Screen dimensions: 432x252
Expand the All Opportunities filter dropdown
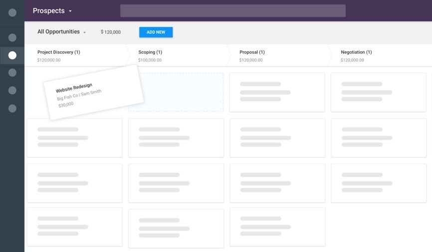[x=61, y=32]
